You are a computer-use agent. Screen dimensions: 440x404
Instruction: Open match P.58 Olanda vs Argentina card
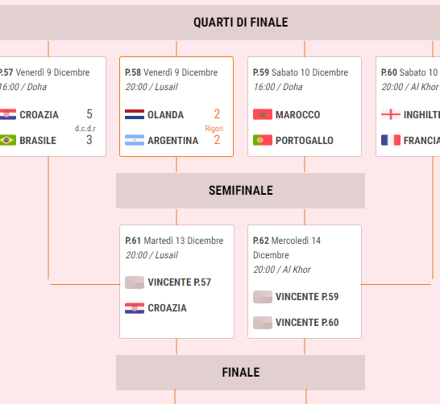(176, 106)
